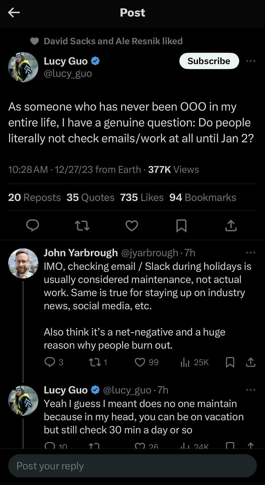Repost the main post
This screenshot has height=485, width=265.
point(82,226)
